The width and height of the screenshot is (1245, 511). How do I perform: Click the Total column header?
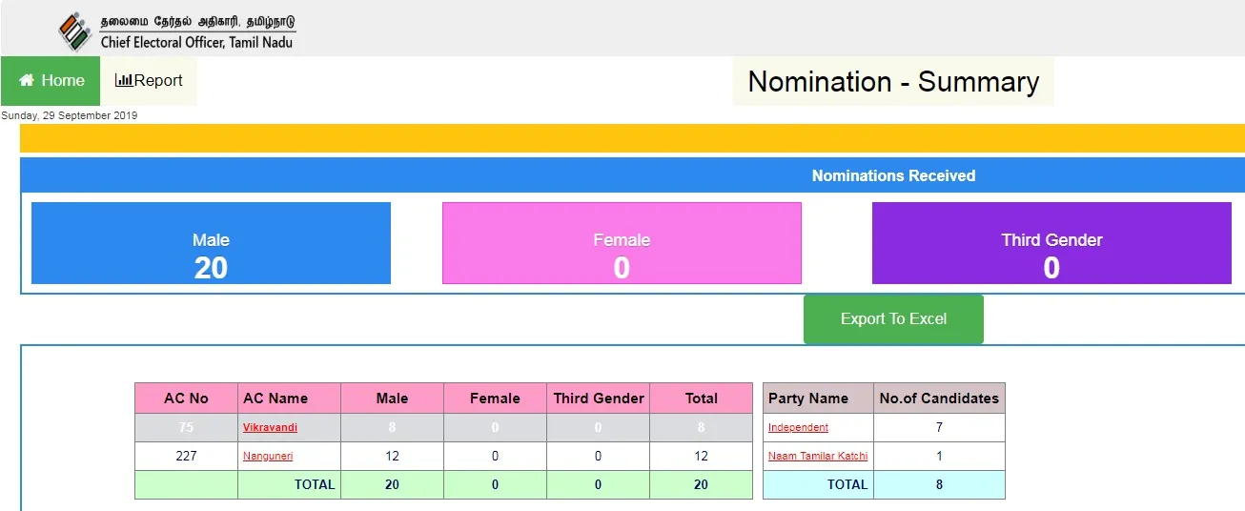701,399
